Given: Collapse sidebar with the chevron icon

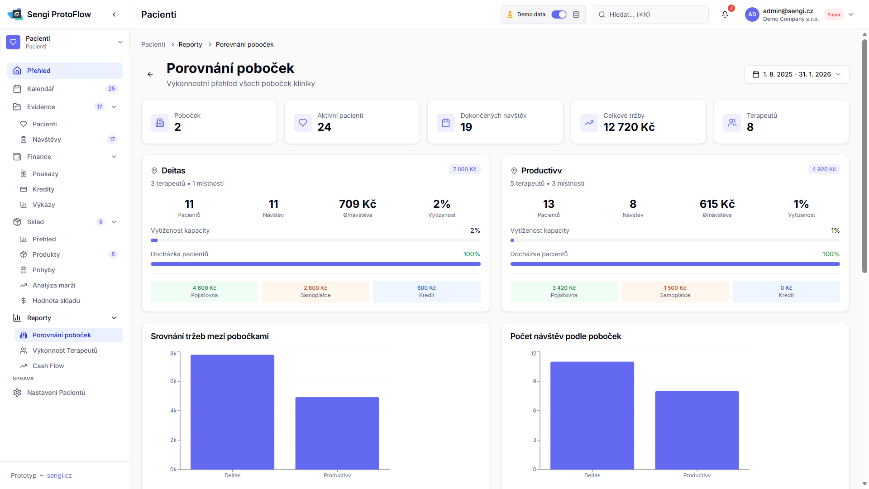Looking at the screenshot, I should tap(114, 14).
